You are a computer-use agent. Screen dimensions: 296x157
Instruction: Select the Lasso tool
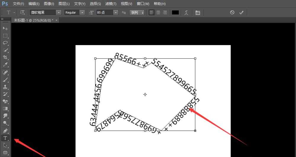coord(5,43)
